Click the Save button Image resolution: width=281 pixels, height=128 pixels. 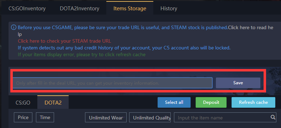tap(238, 83)
